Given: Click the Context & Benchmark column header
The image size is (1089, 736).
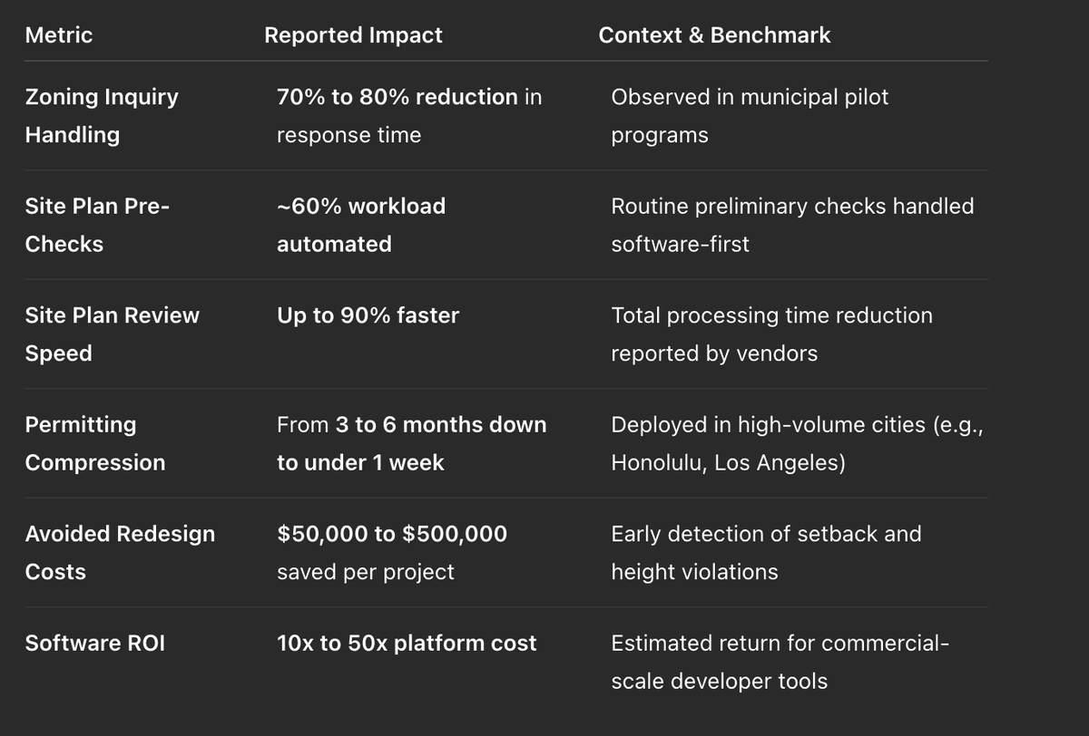Looking at the screenshot, I should 714,35.
